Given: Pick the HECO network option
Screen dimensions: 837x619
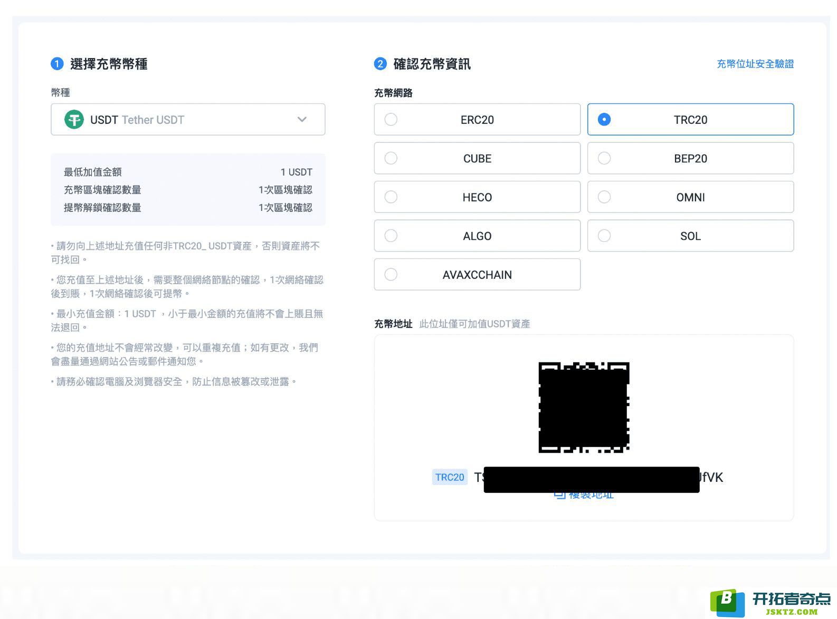Looking at the screenshot, I should (x=477, y=197).
